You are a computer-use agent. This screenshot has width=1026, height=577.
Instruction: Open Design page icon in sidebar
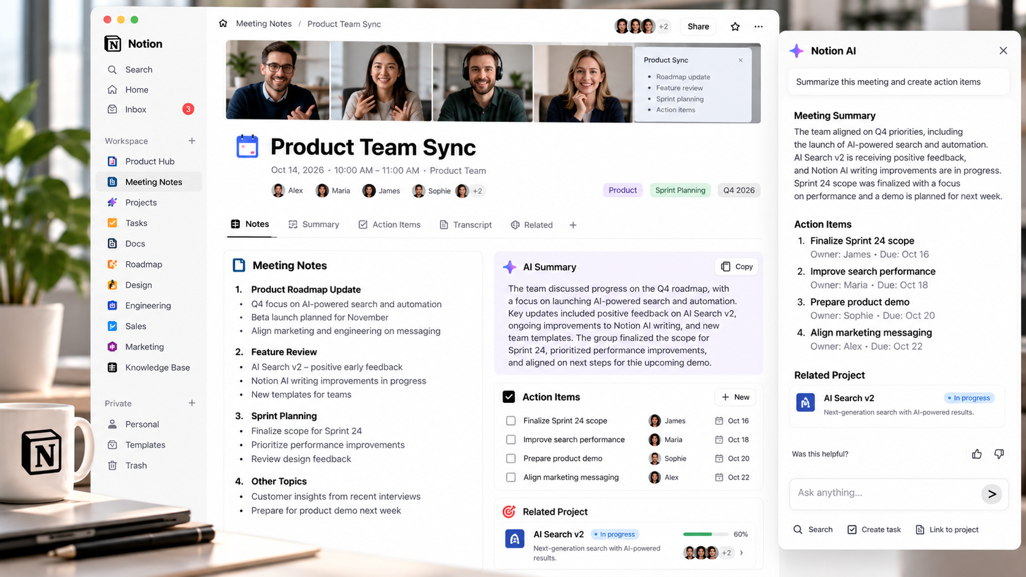pyautogui.click(x=112, y=285)
